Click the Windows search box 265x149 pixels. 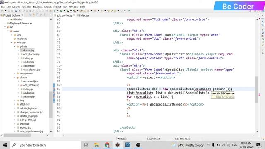pyautogui.click(x=46, y=145)
